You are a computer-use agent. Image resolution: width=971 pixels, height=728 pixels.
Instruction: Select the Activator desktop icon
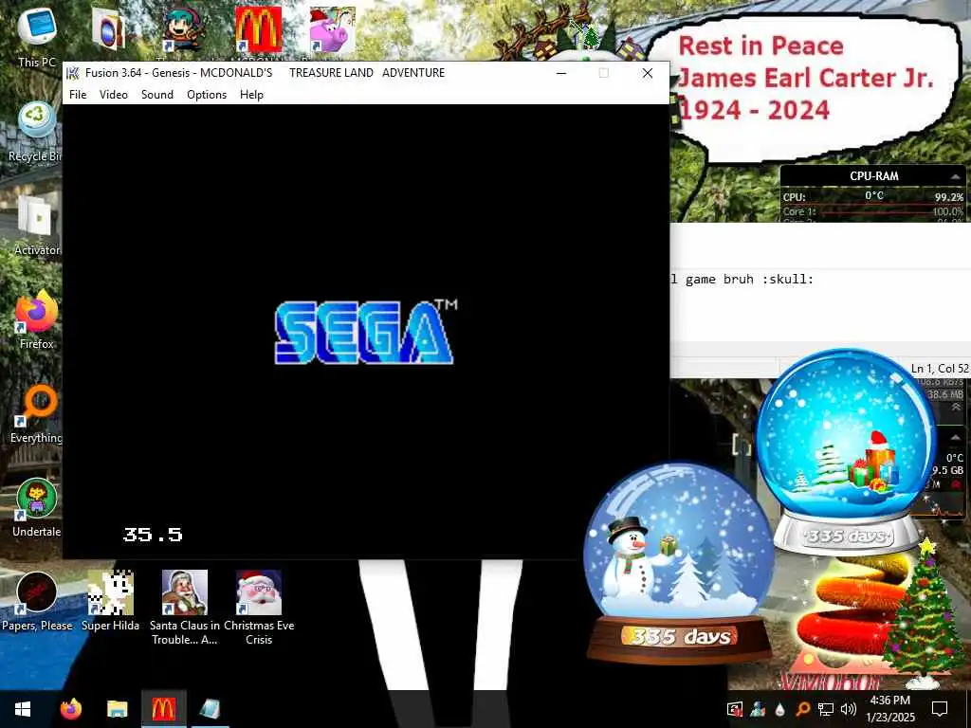coord(36,226)
